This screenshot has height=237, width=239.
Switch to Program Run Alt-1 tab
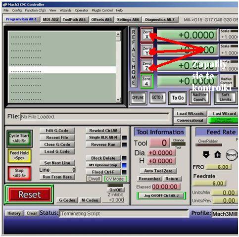coord(21,19)
